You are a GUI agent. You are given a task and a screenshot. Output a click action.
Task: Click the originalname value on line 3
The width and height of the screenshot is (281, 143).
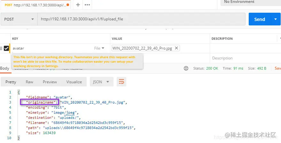[x=93, y=102]
